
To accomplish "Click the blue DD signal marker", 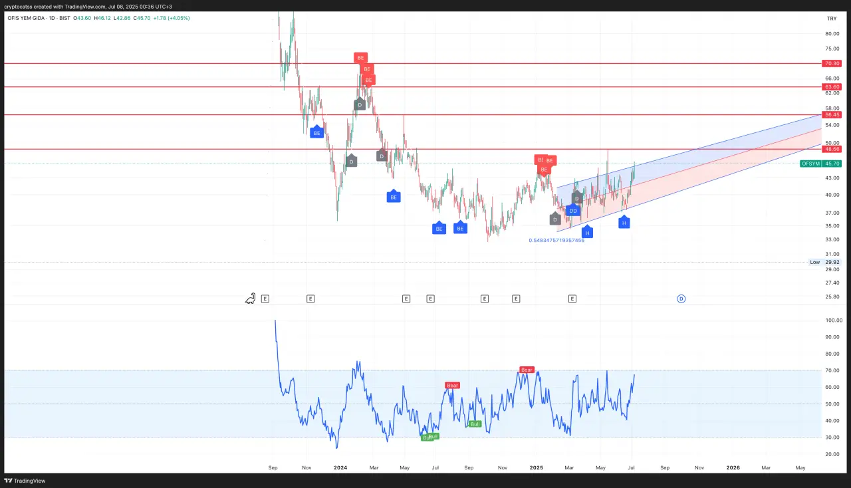I will 573,211.
